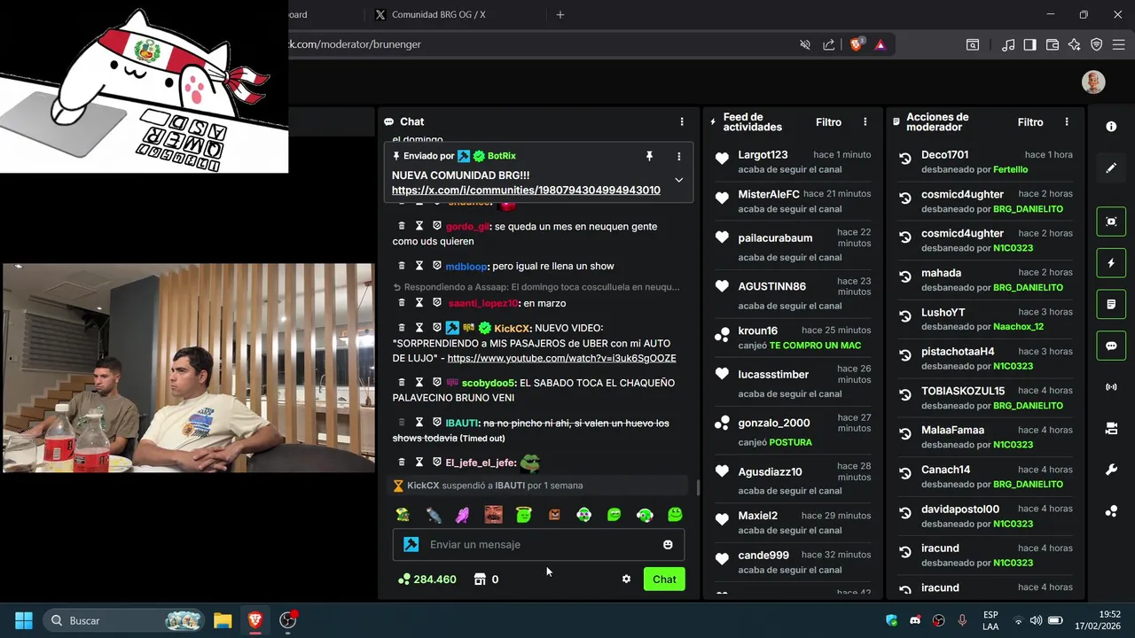
Task: Click username KickCX in chat
Action: [x=512, y=329]
